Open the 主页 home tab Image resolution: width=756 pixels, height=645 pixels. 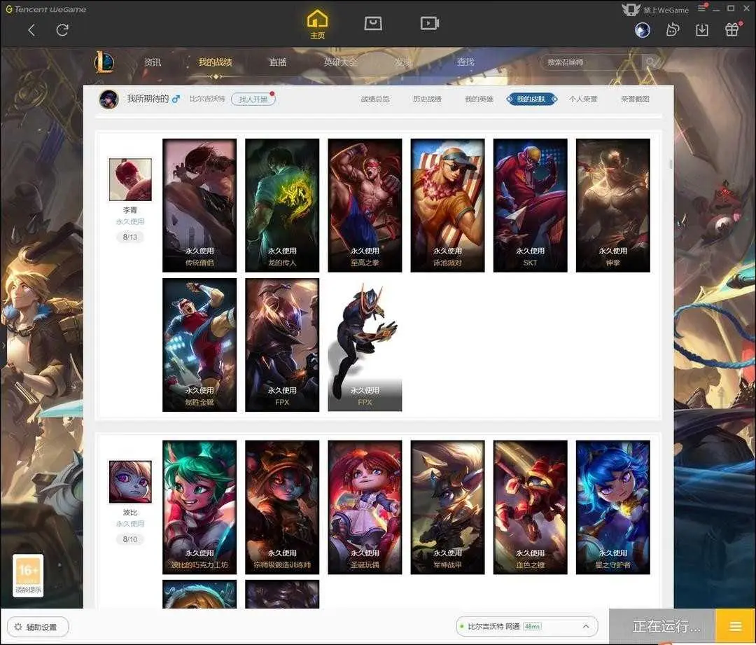pos(317,25)
